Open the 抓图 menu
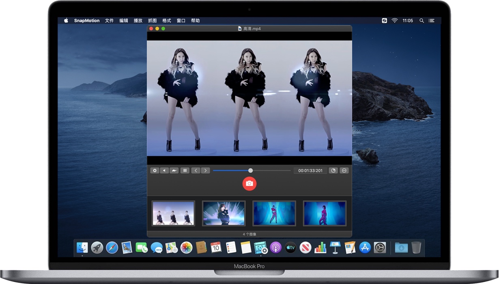The width and height of the screenshot is (499, 284). click(152, 20)
